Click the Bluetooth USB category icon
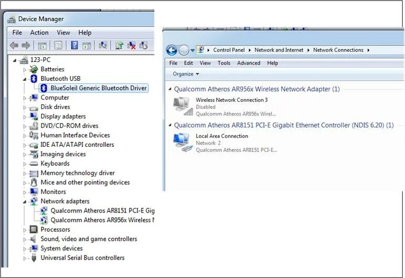 tap(34, 79)
